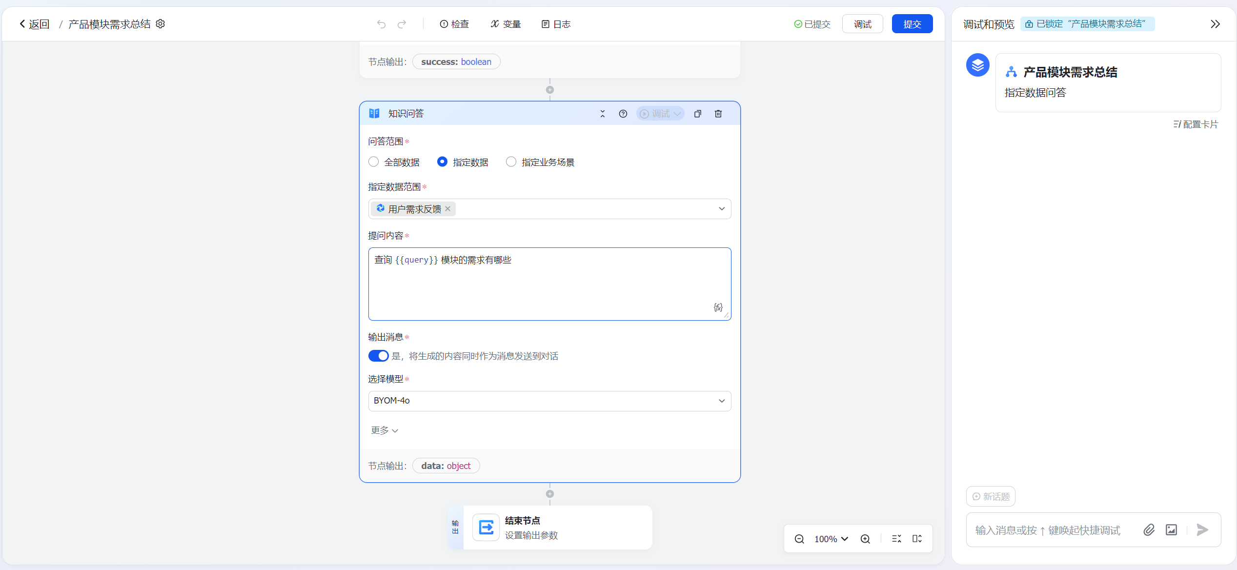Select the 全部数据 radio option
The height and width of the screenshot is (570, 1237).
pos(374,162)
